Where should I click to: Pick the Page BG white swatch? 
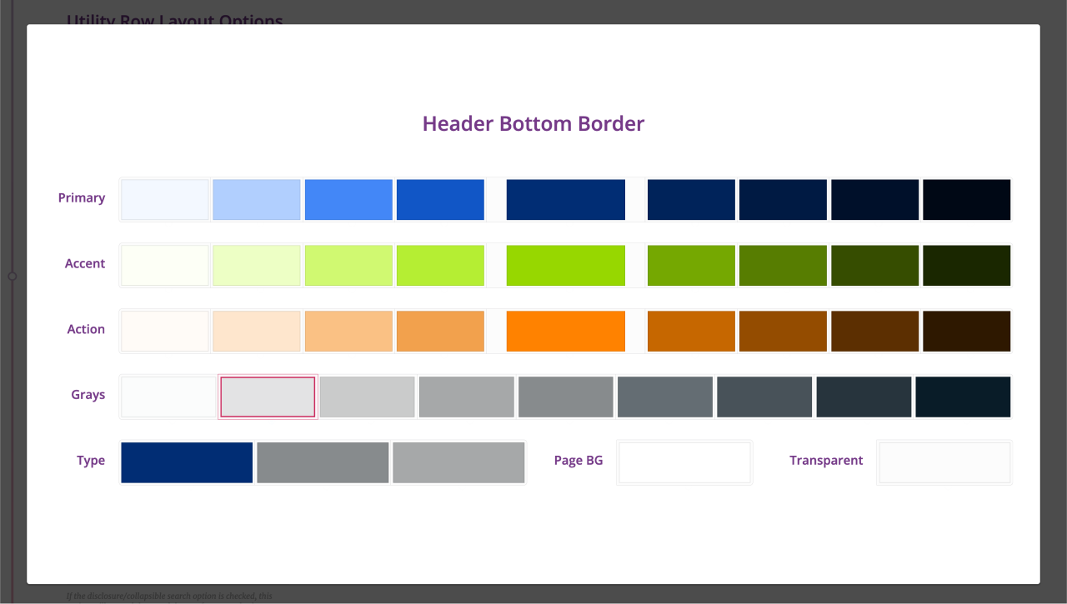coord(684,462)
